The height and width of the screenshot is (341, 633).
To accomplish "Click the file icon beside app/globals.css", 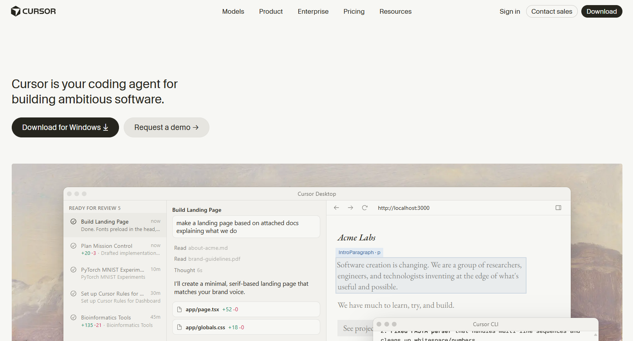I will pos(180,327).
